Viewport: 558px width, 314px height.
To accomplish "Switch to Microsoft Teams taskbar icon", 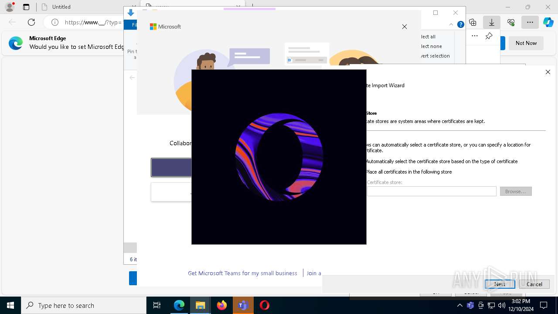I will pos(243,305).
